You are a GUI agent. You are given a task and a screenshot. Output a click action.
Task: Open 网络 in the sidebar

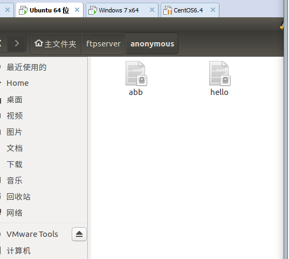pyautogui.click(x=44, y=213)
